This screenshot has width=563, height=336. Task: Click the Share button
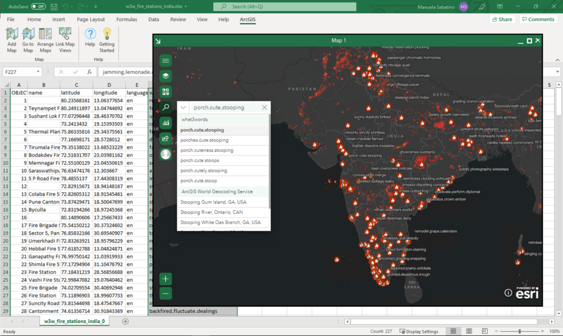502,19
